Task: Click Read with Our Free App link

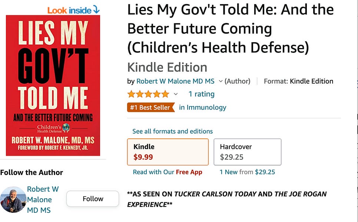Action: (x=168, y=172)
